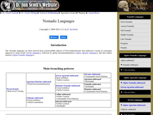Click the Nomadic Languages page title
The image size is (153, 115).
[59, 21]
